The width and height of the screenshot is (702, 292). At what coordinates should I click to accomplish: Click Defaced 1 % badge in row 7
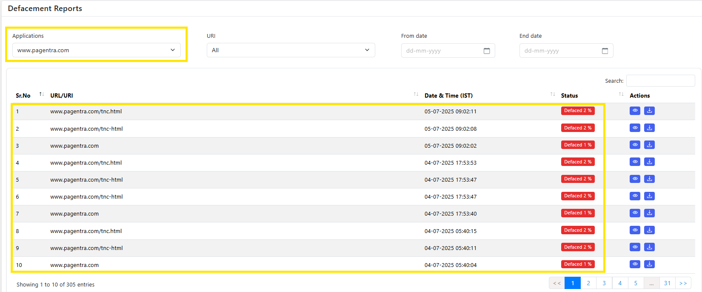coord(578,213)
